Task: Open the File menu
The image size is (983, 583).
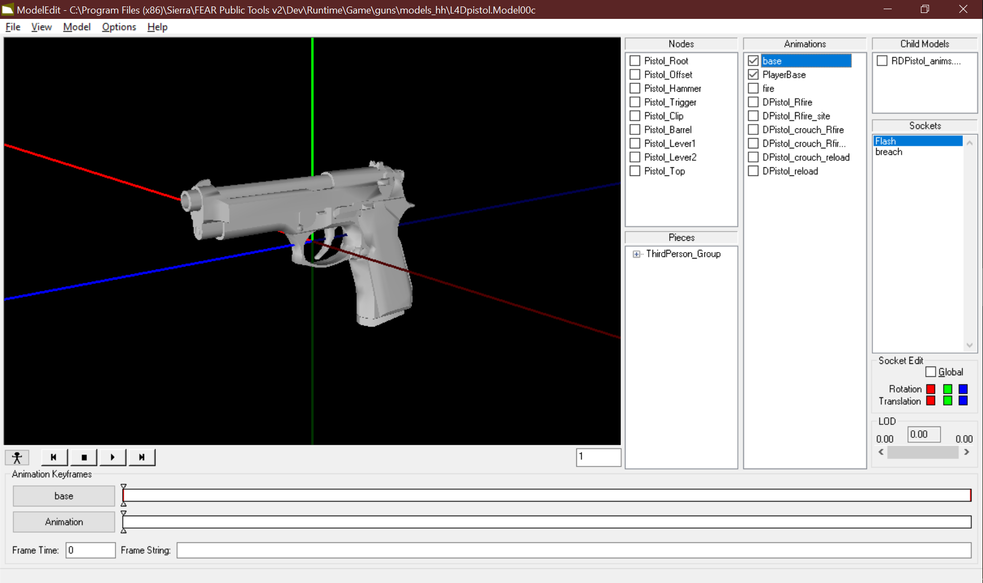Action: pyautogui.click(x=13, y=27)
